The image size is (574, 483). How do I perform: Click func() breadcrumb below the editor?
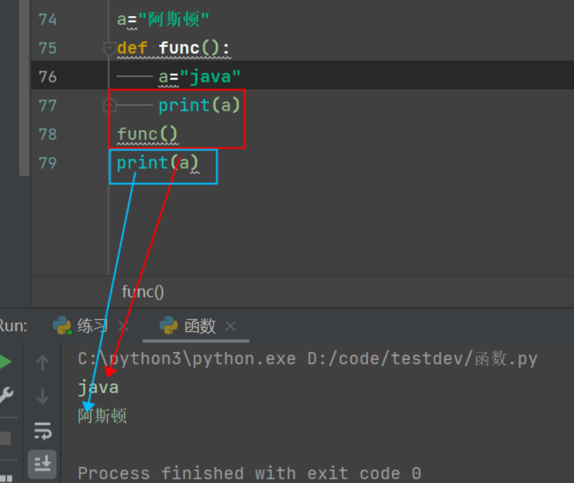[x=143, y=292]
